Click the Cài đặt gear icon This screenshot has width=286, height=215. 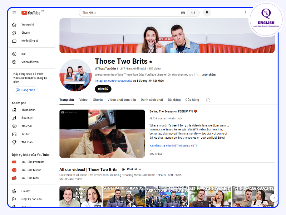(x=14, y=191)
